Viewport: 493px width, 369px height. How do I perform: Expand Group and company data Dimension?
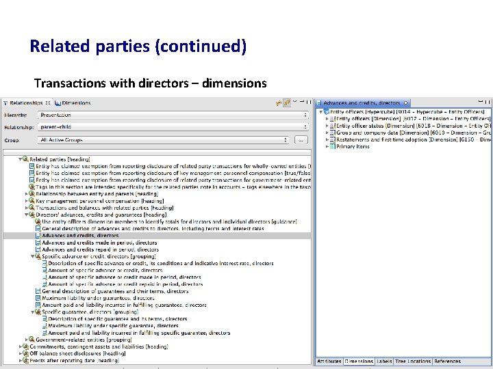click(327, 133)
